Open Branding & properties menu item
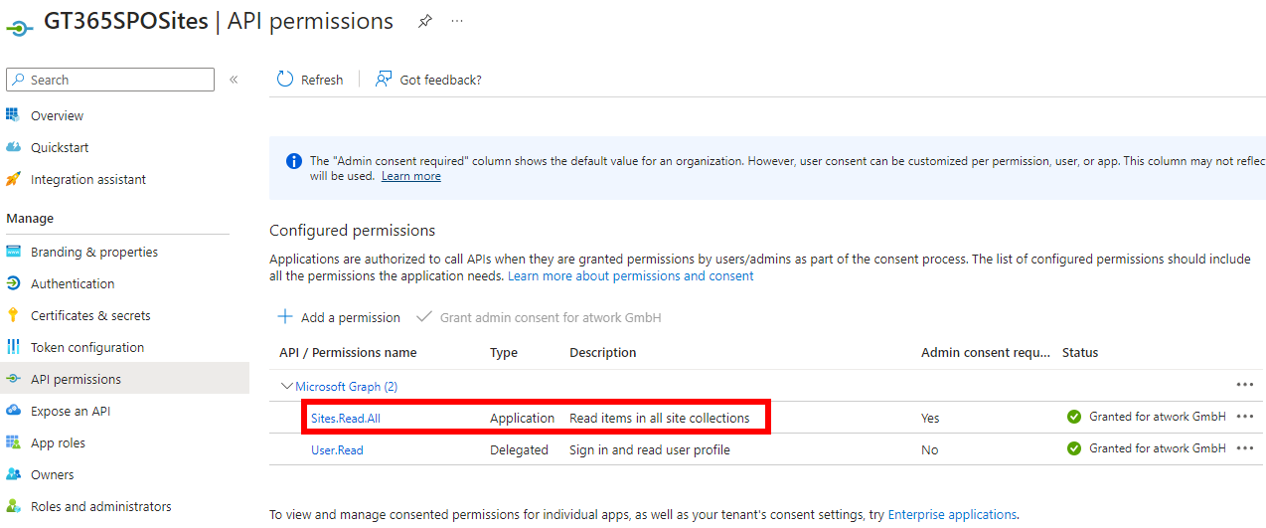This screenshot has width=1266, height=528. click(94, 252)
